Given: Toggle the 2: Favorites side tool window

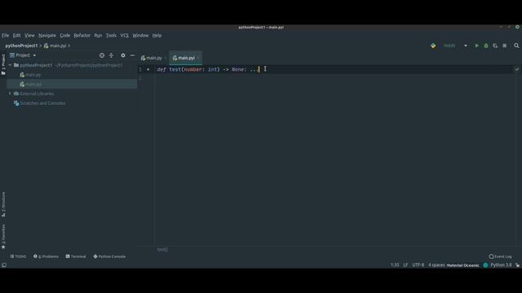Looking at the screenshot, I should (3, 237).
